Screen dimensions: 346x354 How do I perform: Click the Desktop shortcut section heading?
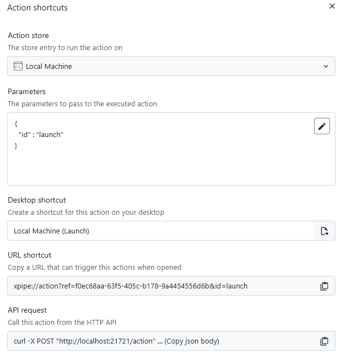[x=36, y=200]
